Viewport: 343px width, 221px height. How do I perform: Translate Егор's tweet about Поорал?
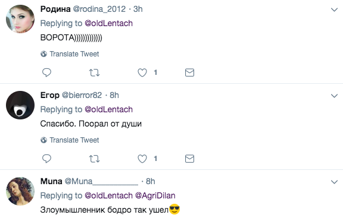click(74, 140)
